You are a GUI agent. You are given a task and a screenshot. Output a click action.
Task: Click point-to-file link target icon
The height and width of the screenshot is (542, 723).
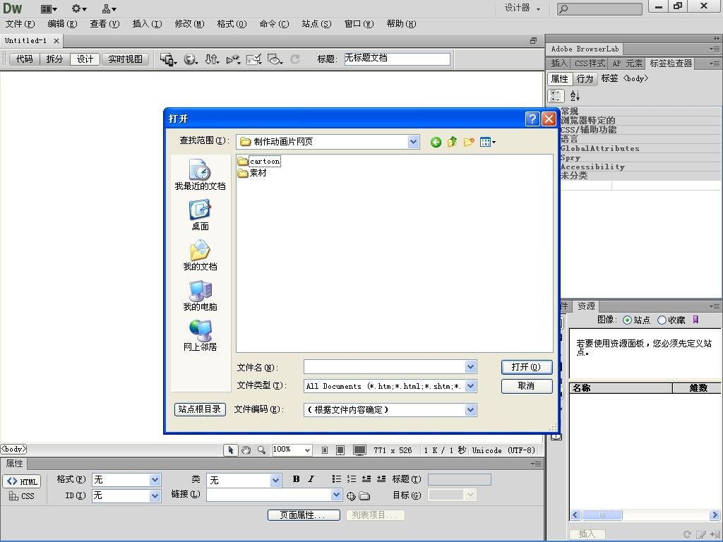coord(351,496)
